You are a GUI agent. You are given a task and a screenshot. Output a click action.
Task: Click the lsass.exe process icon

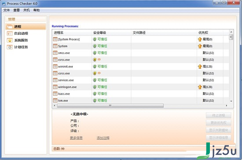coord(55,94)
